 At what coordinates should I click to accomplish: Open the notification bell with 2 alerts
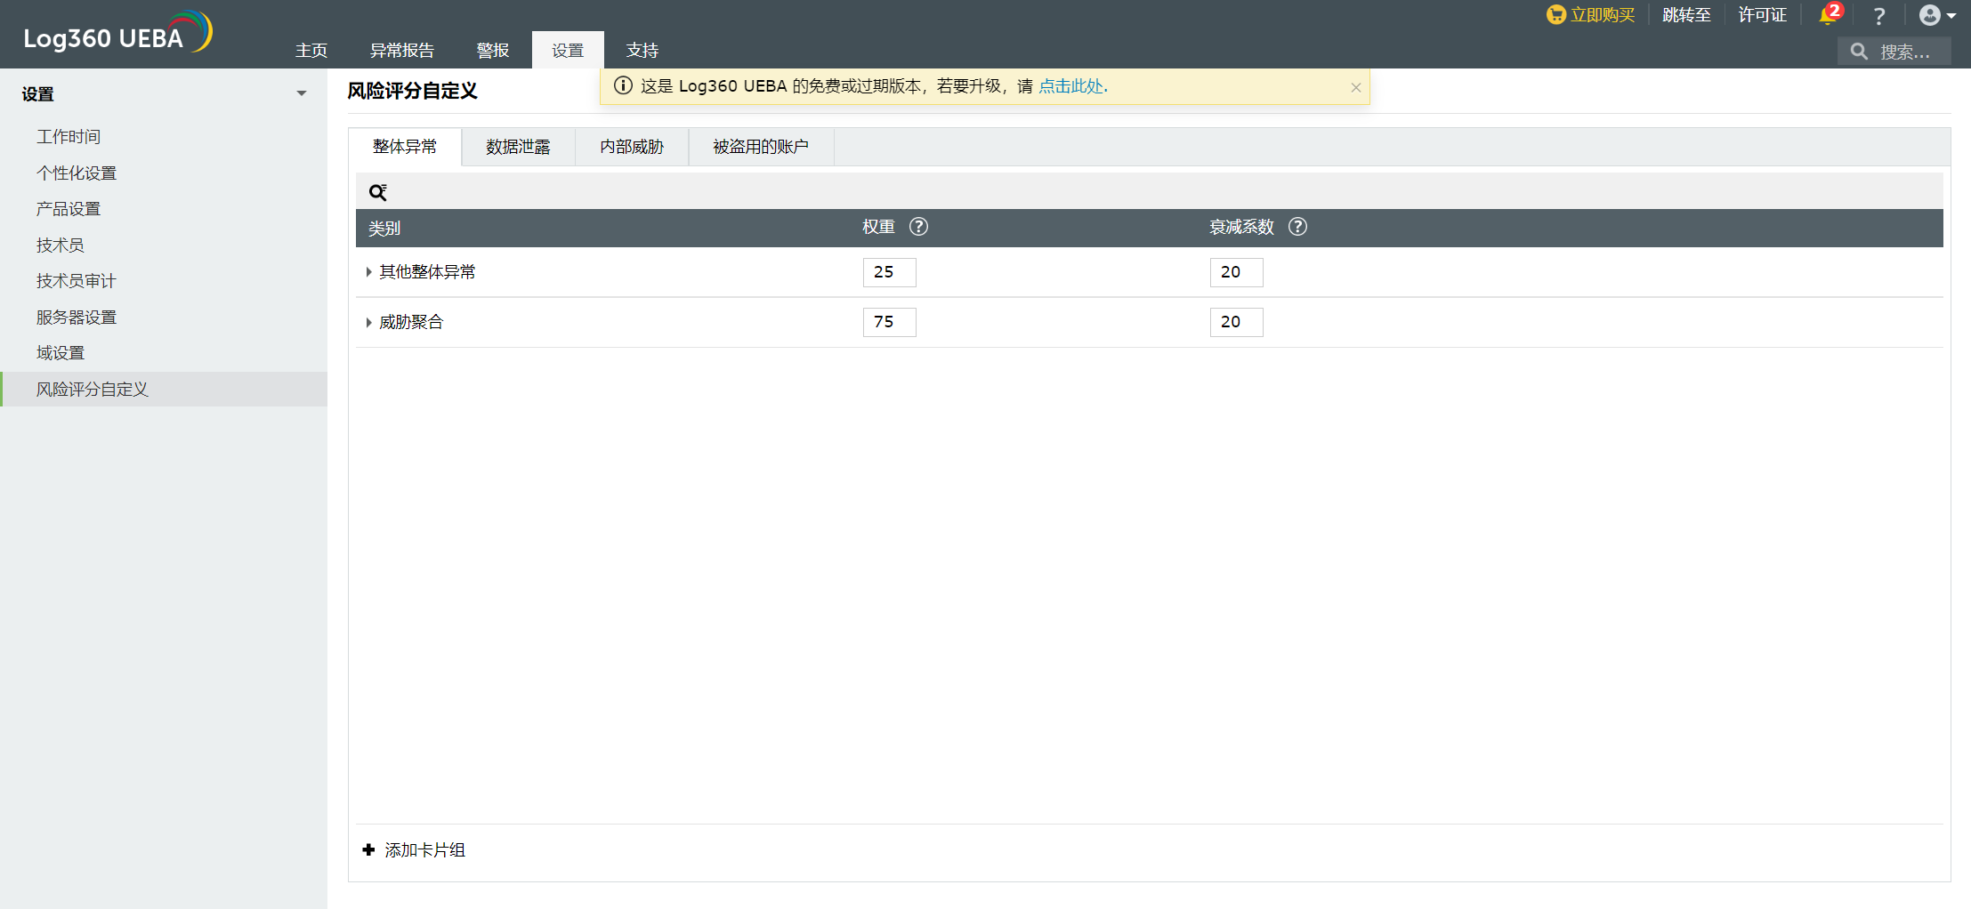[x=1830, y=15]
